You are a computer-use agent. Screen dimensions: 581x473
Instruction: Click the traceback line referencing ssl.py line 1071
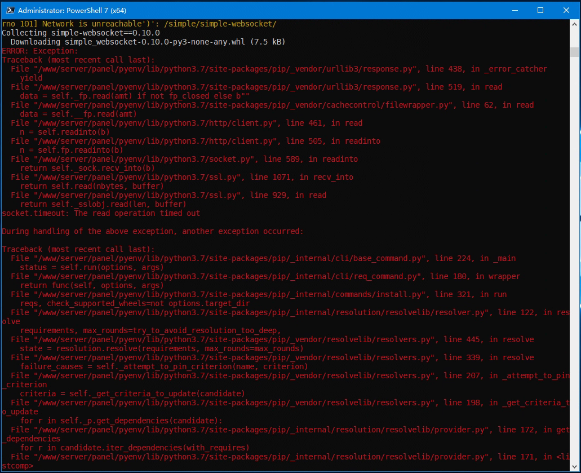(x=182, y=177)
